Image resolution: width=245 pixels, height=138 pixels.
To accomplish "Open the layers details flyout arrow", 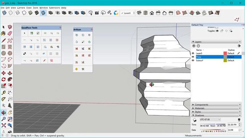I will click(239, 46).
